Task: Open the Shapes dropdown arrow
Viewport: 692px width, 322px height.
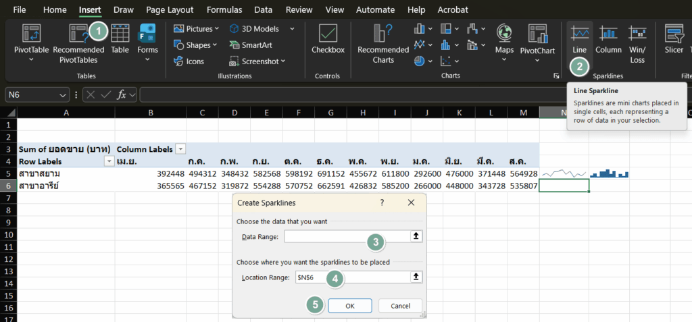Action: pos(215,45)
